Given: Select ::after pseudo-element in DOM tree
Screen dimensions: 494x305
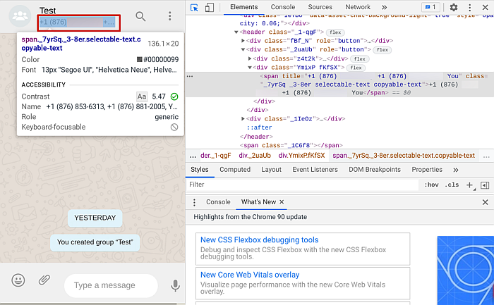Looking at the screenshot, I should [259, 127].
